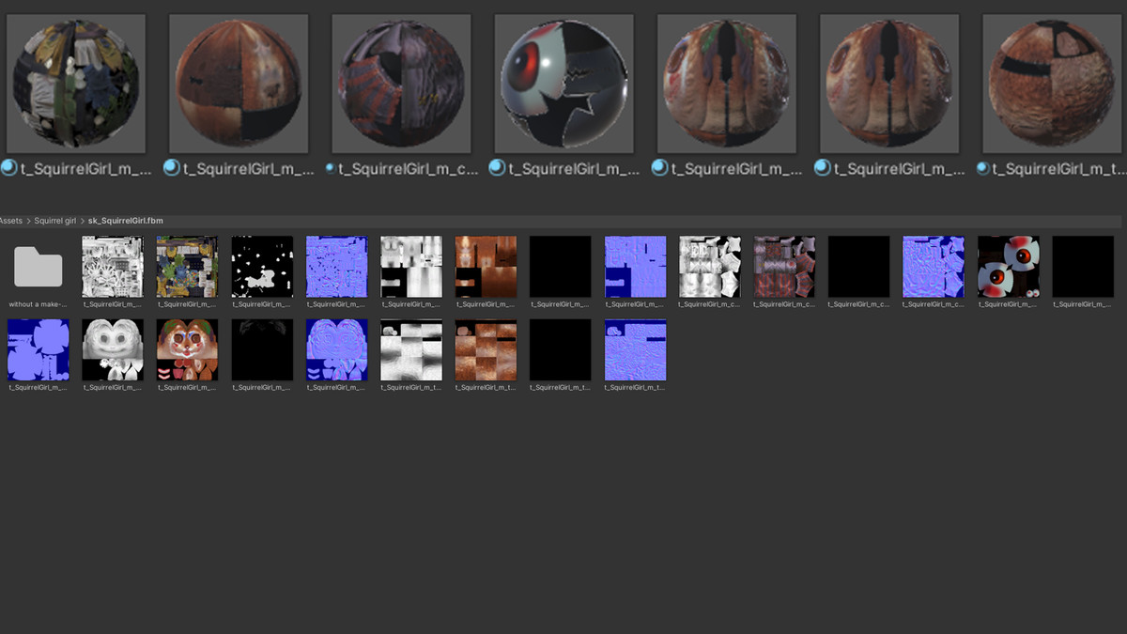Select the glossy red eye material sphere
This screenshot has height=634, width=1127.
point(564,84)
